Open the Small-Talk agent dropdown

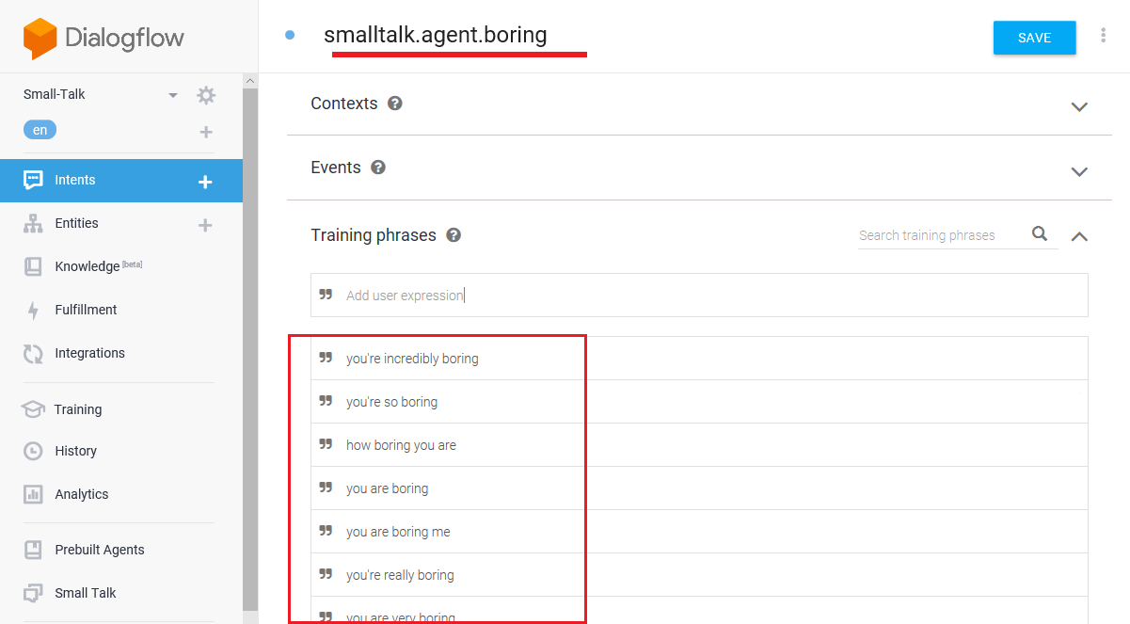click(173, 95)
